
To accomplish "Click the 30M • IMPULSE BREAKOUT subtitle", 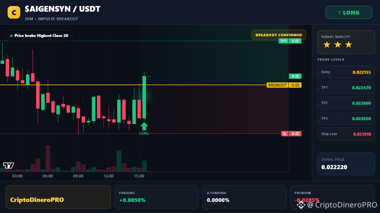I will click(51, 19).
